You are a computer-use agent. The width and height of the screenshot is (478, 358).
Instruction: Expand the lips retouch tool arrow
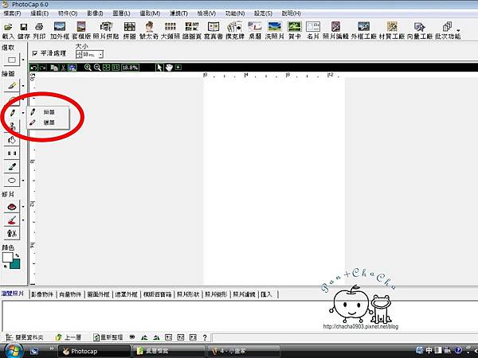(x=23, y=207)
